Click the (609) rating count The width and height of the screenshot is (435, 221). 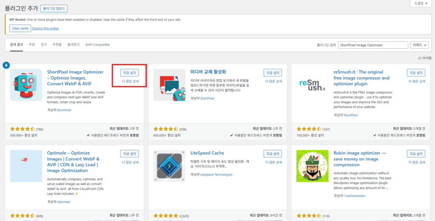pos(40,216)
